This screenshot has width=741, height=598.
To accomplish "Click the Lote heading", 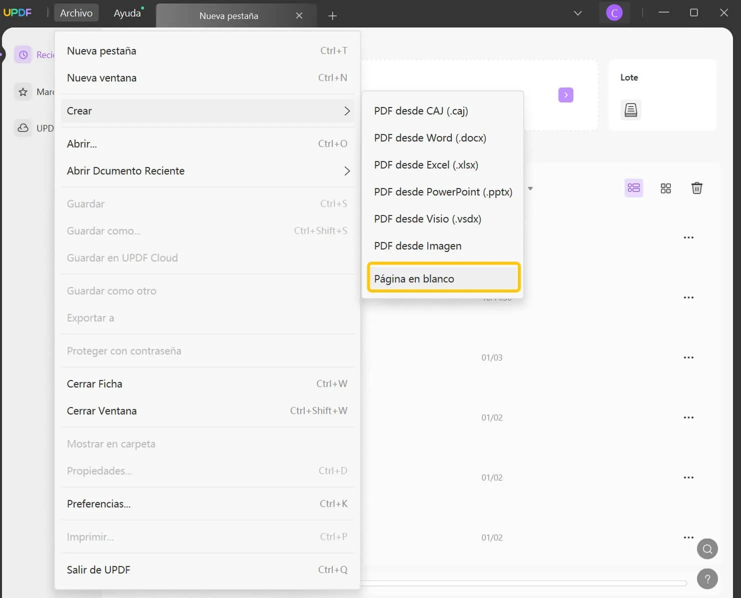I will (x=629, y=77).
